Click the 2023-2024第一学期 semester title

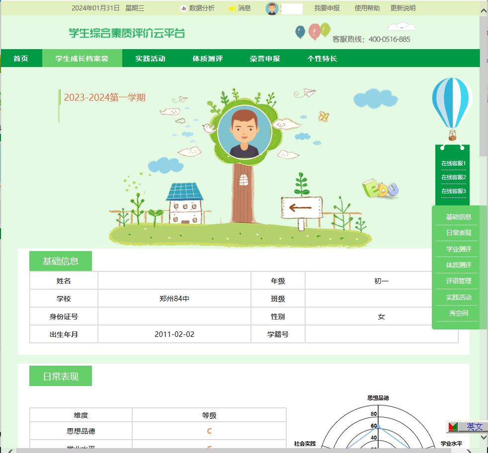pyautogui.click(x=104, y=97)
